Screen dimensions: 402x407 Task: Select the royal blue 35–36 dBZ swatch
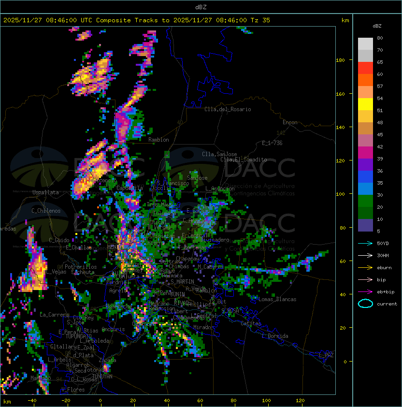pos(365,176)
